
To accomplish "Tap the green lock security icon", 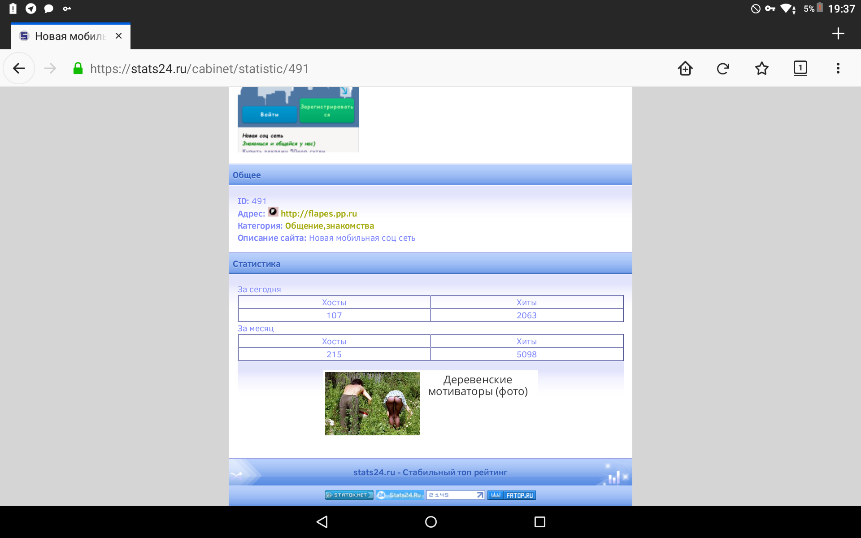I will coord(78,69).
